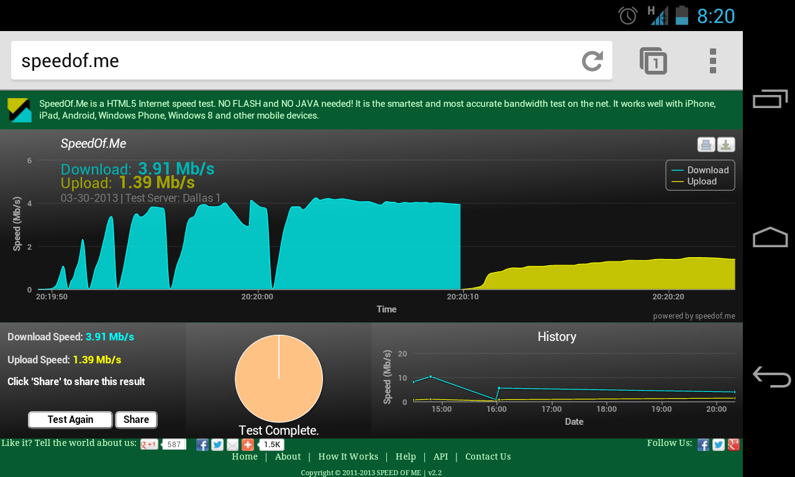
Task: Tap the SpeedOf.Me logo icon
Action: (x=19, y=110)
